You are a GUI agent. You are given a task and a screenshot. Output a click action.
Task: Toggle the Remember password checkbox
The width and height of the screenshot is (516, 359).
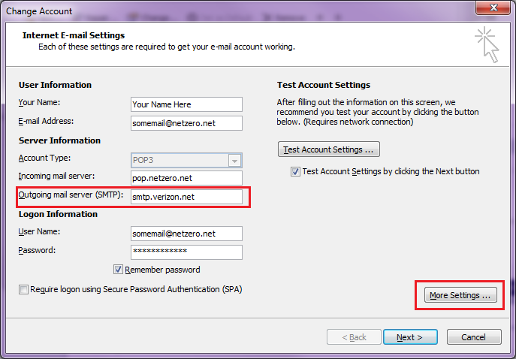coord(119,270)
